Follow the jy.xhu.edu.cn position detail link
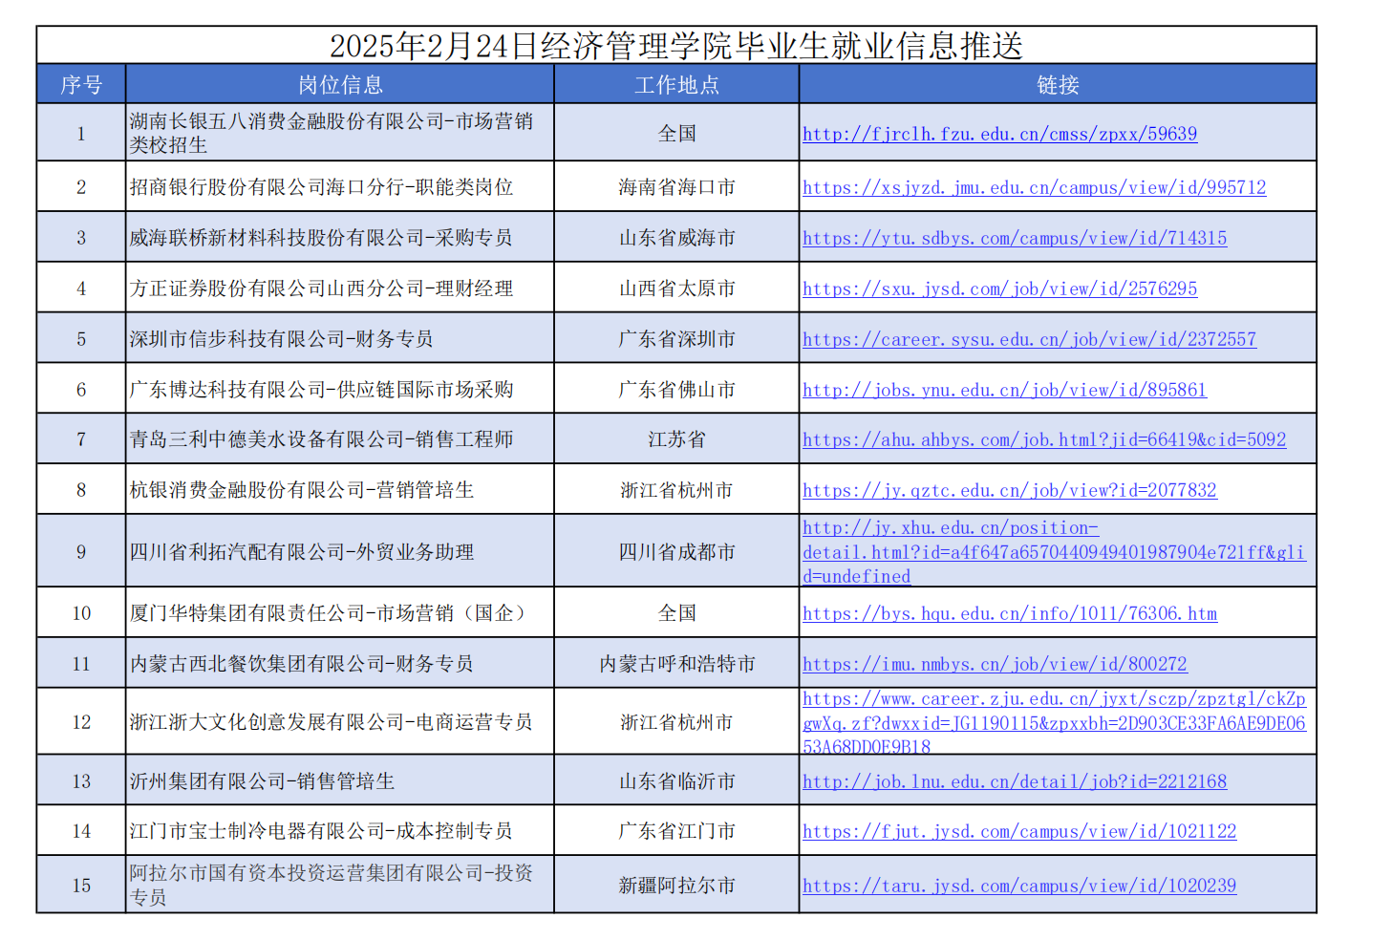Viewport: 1392px width, 940px height. [x=1053, y=552]
